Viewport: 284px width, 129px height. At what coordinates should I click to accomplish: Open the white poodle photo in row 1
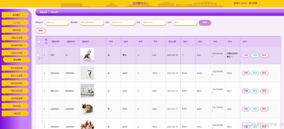click(87, 55)
